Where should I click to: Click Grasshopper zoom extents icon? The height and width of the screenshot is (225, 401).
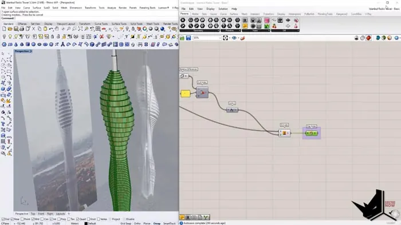[x=225, y=38]
